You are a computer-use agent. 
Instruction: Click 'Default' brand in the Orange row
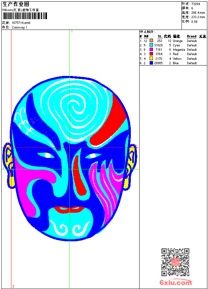click(192, 41)
